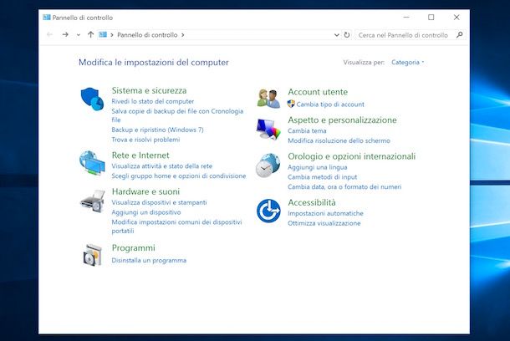Viewport: 510px width, 341px height.
Task: Click Visualizza dispositivi e stampanti
Action: coord(159,202)
